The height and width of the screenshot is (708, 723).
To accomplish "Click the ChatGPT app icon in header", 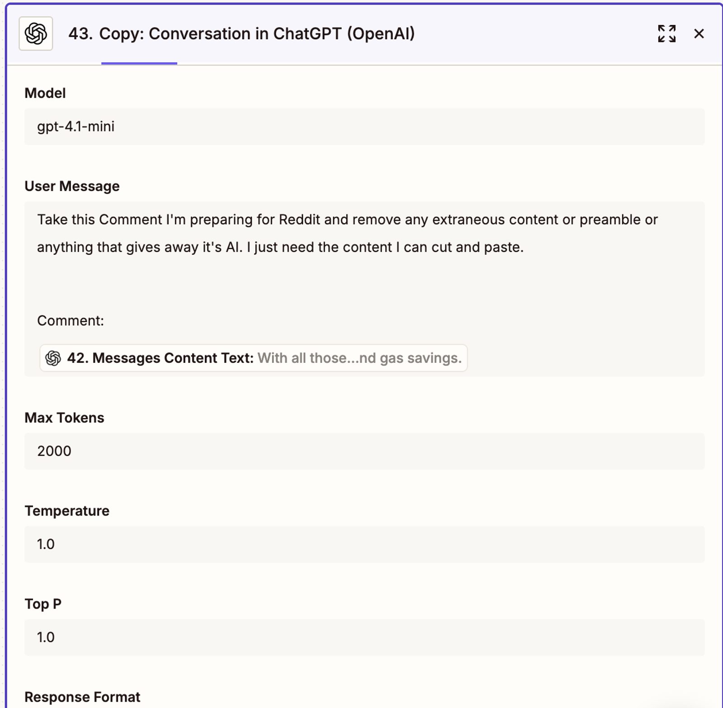I will point(36,34).
